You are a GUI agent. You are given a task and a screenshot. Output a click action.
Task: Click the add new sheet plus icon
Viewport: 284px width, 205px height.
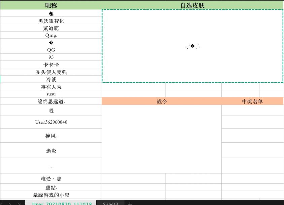130,203
